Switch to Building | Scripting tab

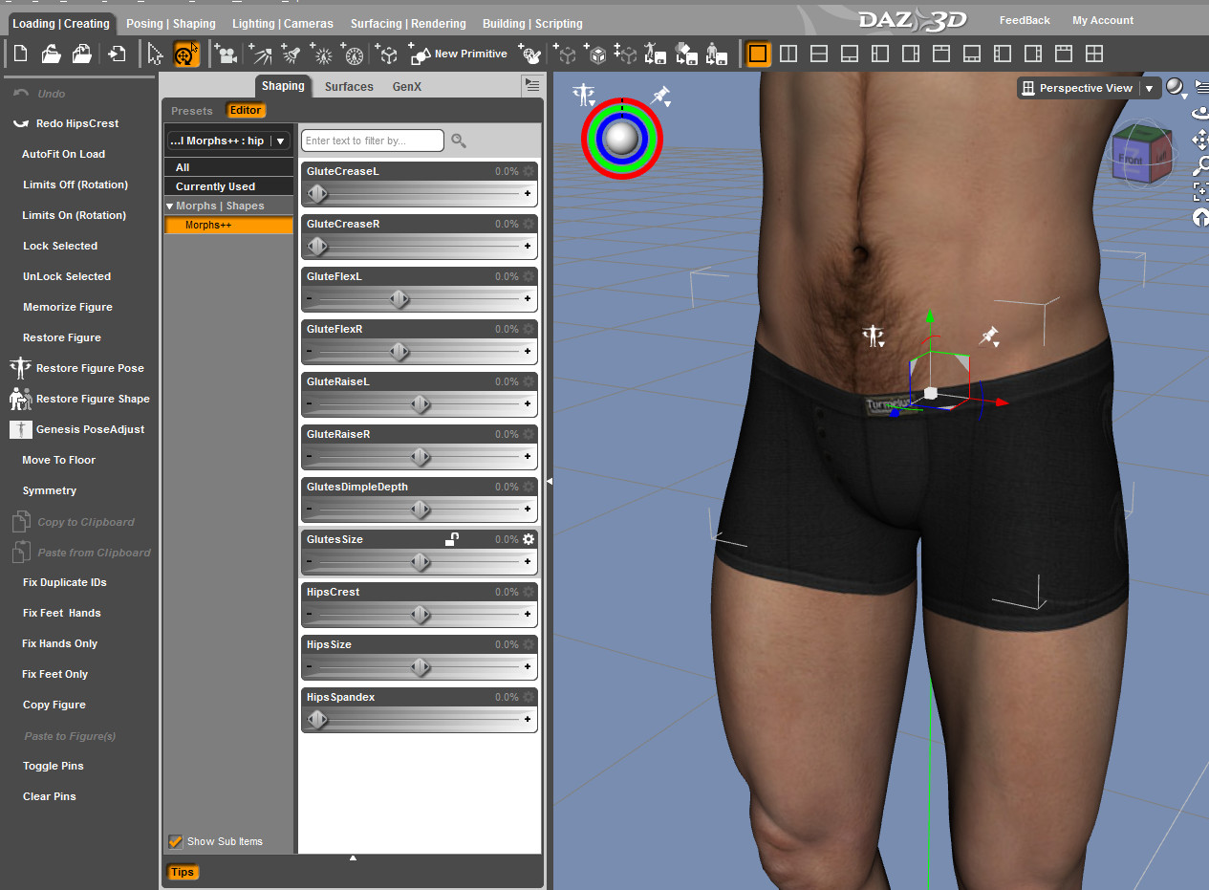(532, 24)
